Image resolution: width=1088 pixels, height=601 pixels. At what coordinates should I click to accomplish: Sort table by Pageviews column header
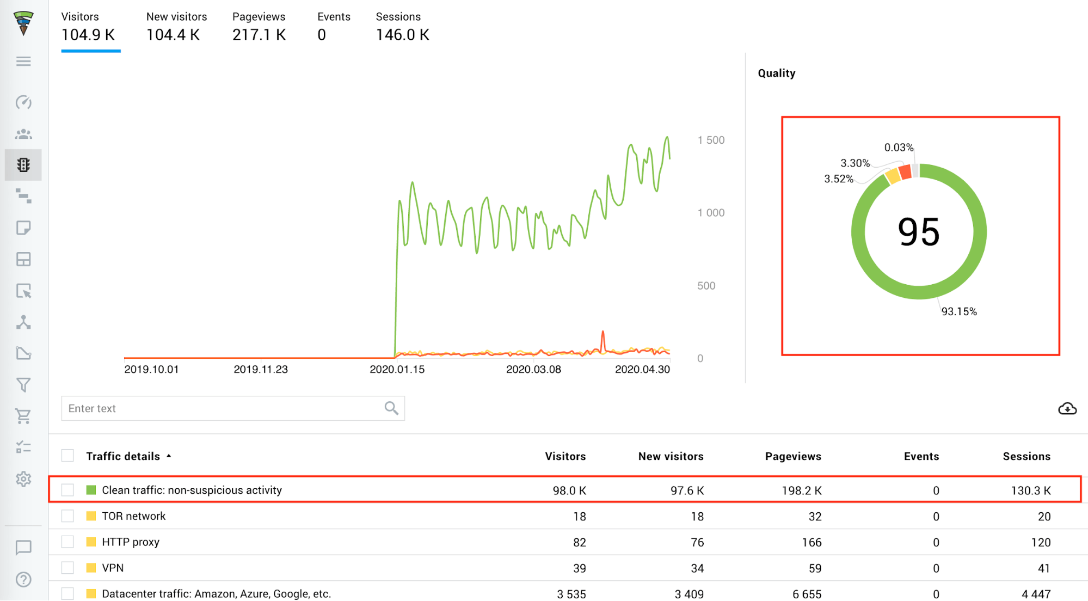(x=793, y=456)
